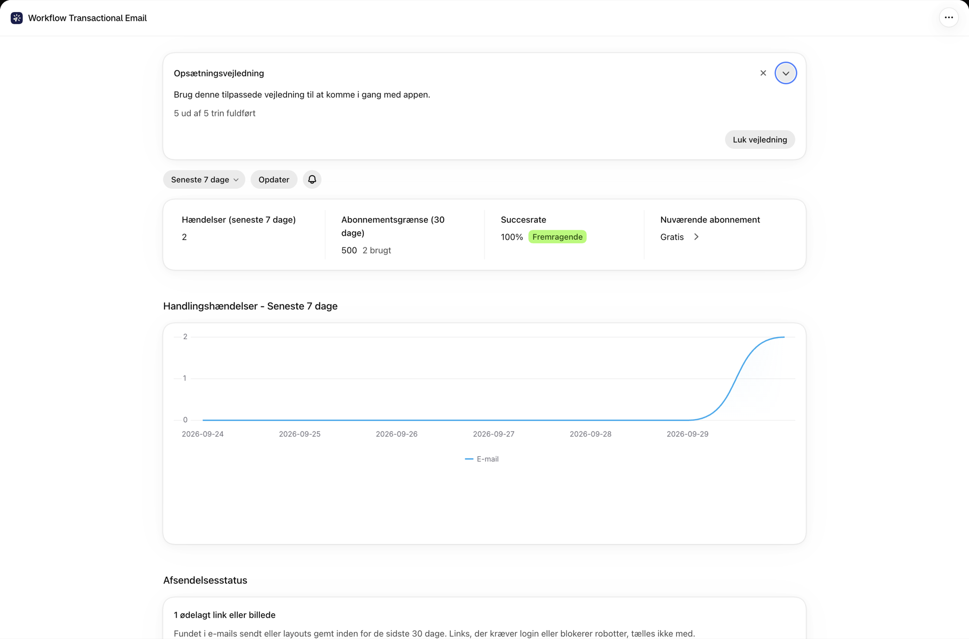
Task: Open current plan via Gratis chevron arrow
Action: [x=696, y=237]
